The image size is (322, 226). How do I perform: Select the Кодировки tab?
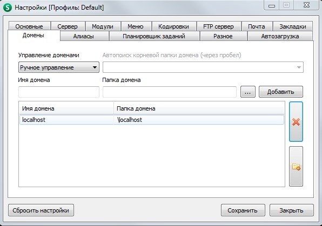173,26
